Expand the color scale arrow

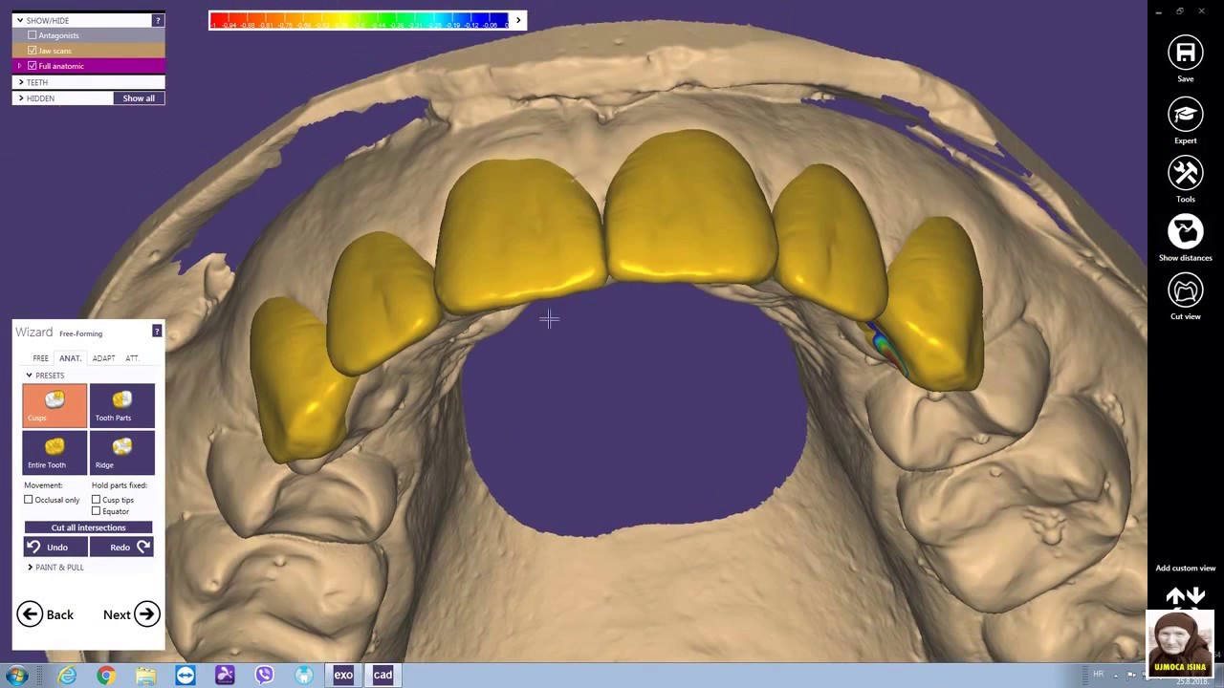[518, 20]
